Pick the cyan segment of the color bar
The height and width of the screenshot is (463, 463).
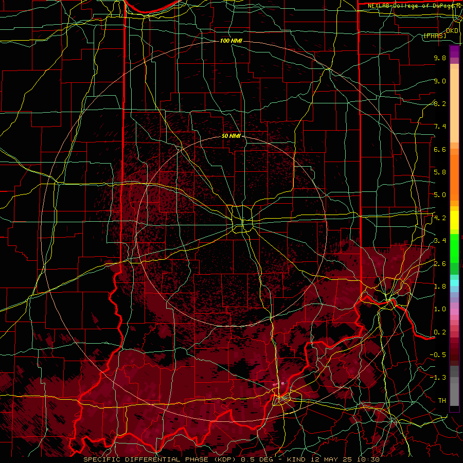pos(454,283)
